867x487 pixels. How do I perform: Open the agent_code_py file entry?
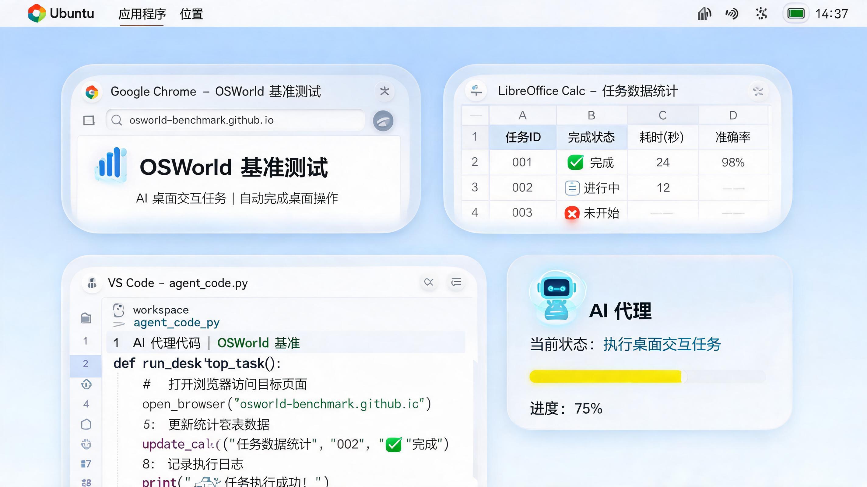tap(176, 323)
